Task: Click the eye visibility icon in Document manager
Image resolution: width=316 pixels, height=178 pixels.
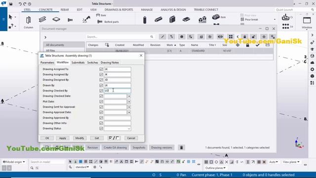Action: (x=220, y=37)
